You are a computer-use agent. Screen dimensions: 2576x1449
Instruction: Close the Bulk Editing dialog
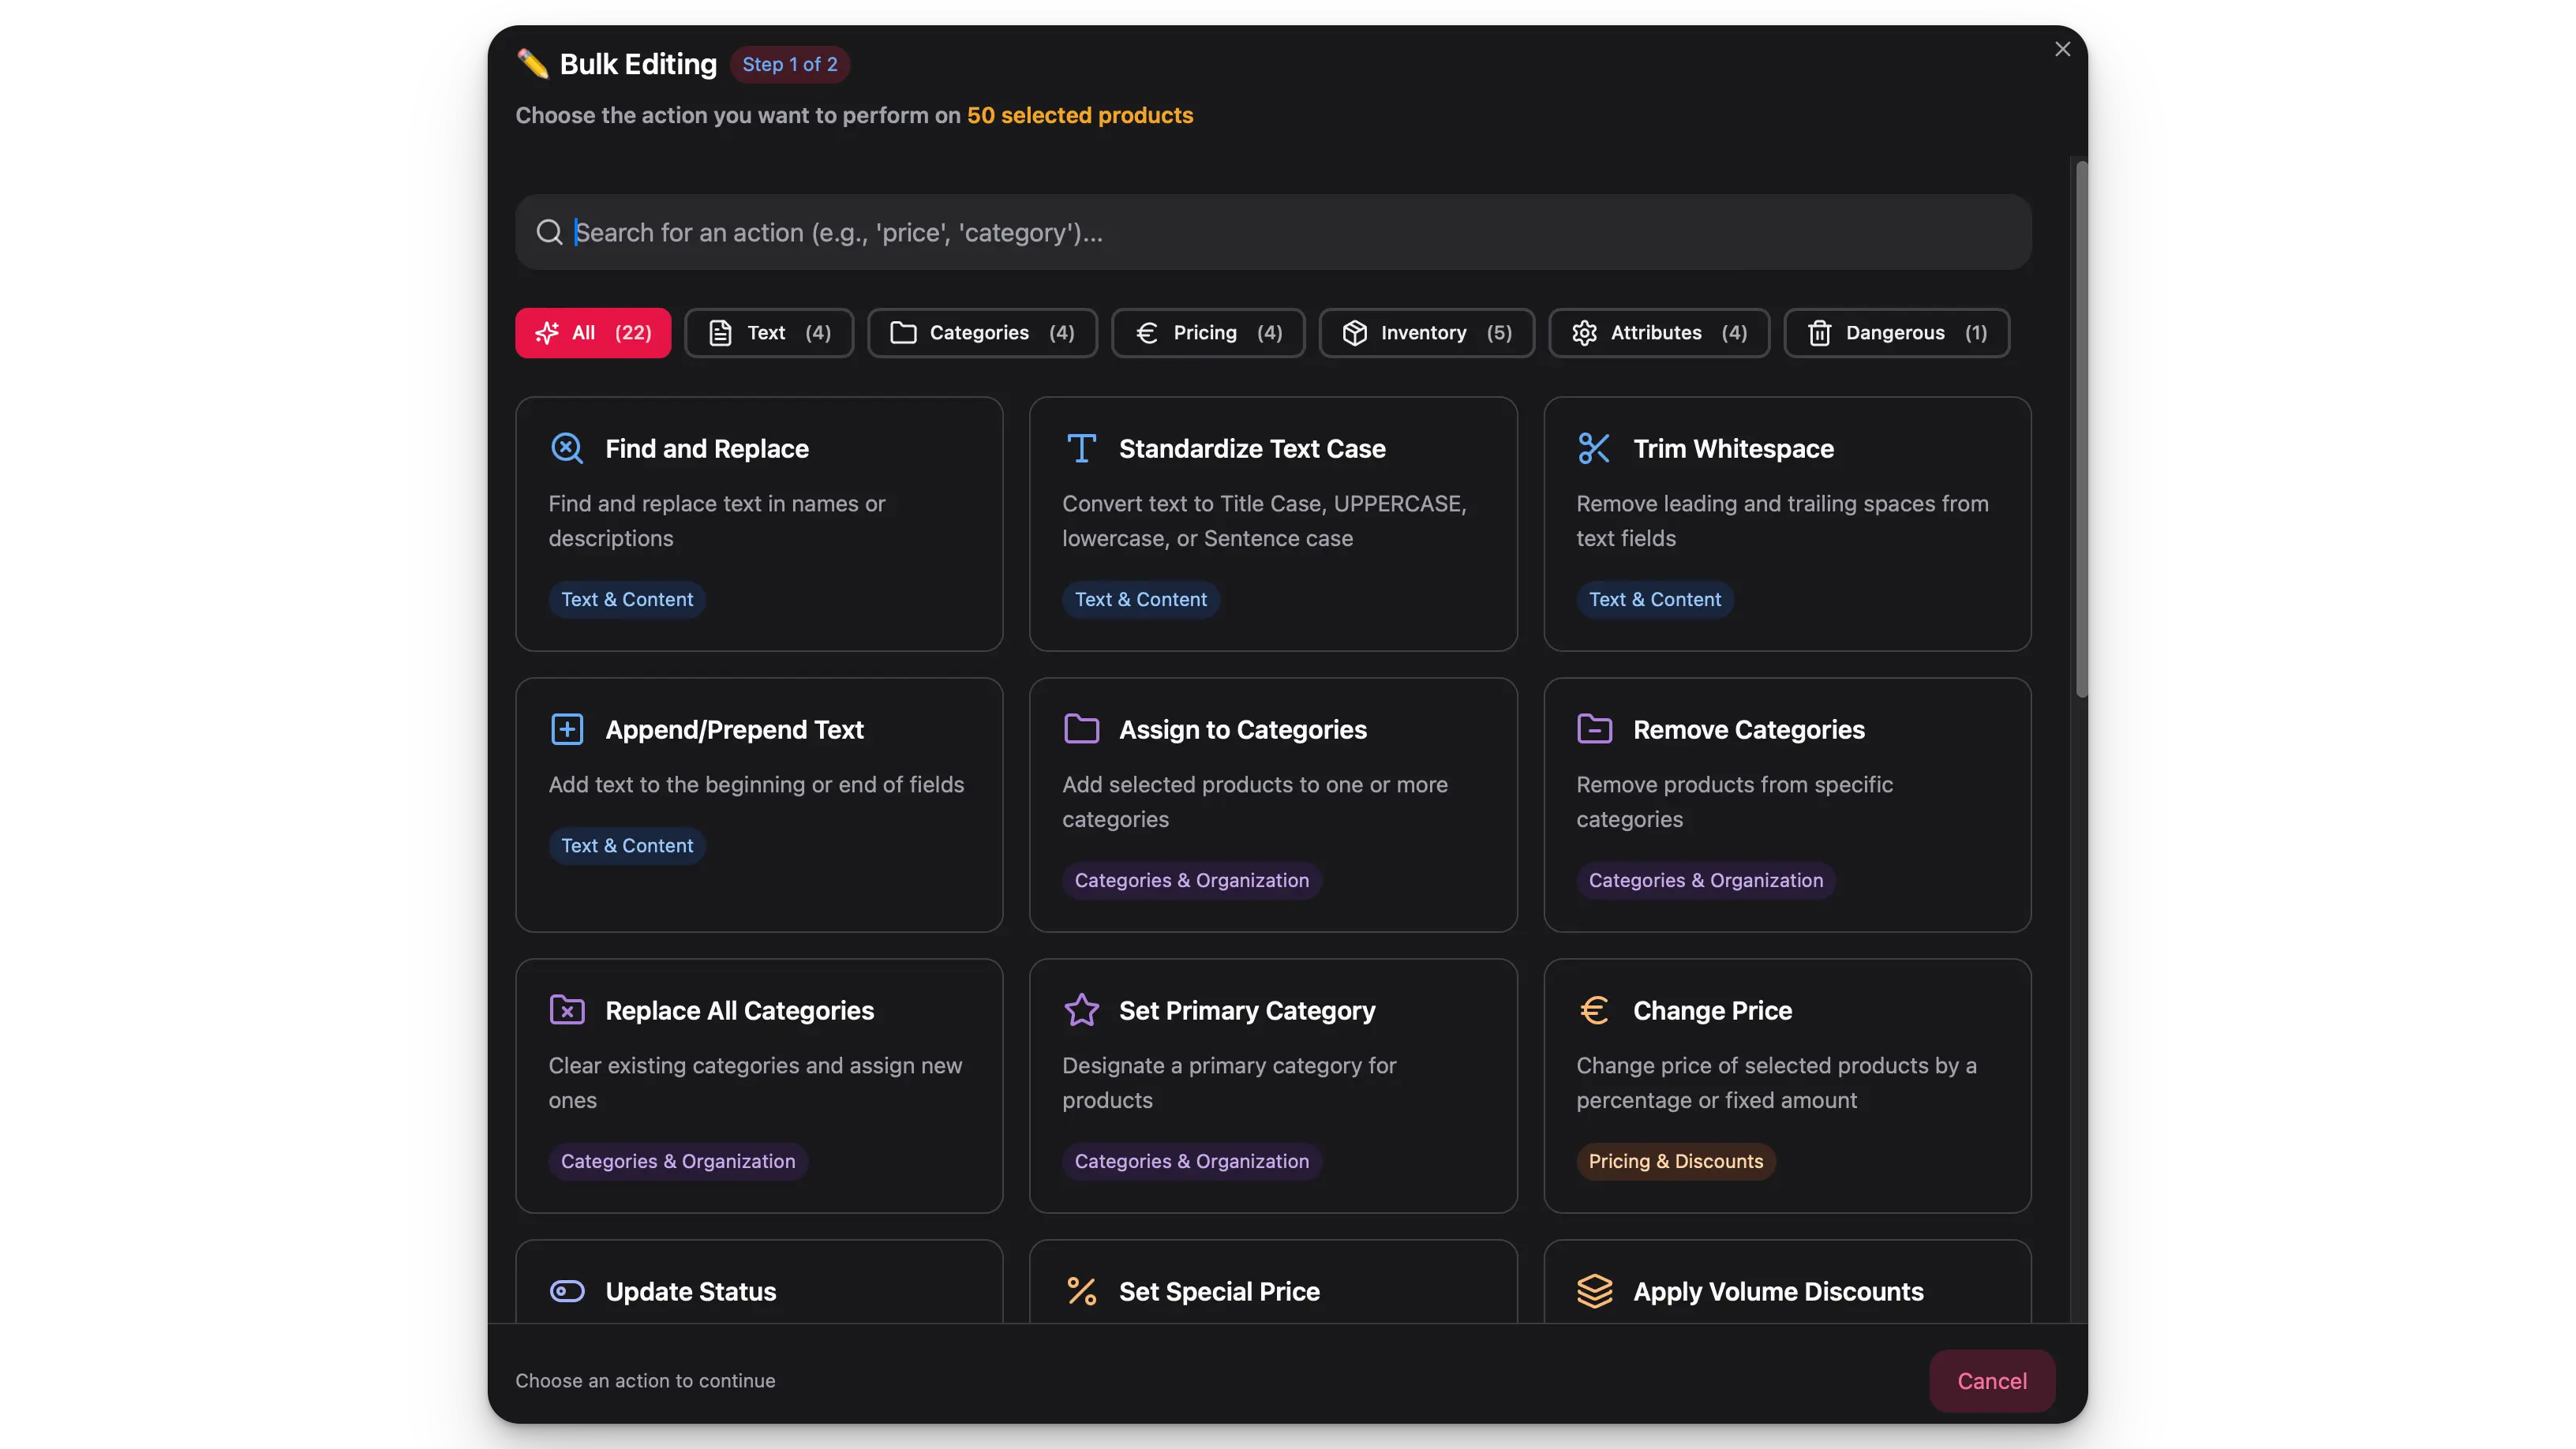click(2062, 49)
